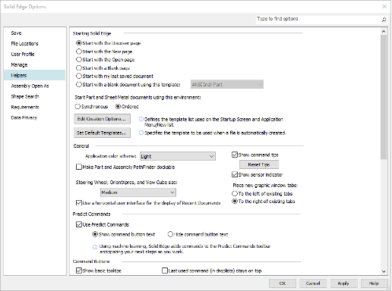
Task: Click the Reset Tips button
Action: click(x=259, y=164)
